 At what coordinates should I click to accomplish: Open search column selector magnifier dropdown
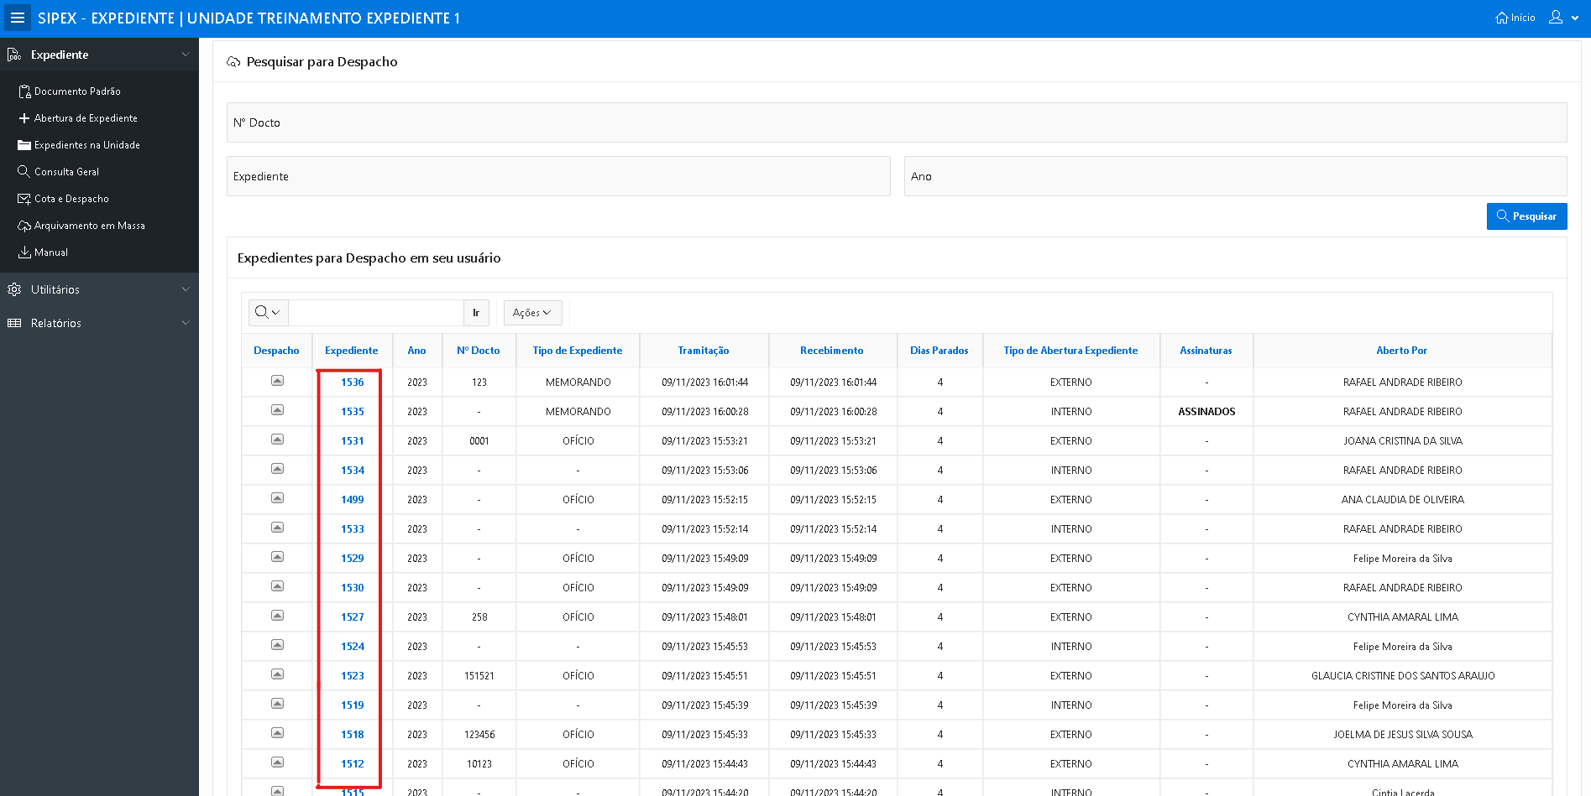tap(268, 313)
